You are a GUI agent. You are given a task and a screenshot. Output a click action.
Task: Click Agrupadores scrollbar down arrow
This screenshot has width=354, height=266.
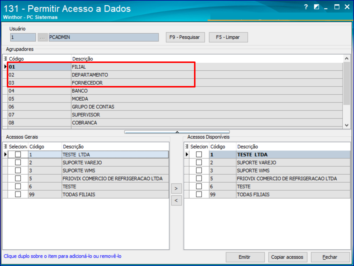pyautogui.click(x=347, y=125)
